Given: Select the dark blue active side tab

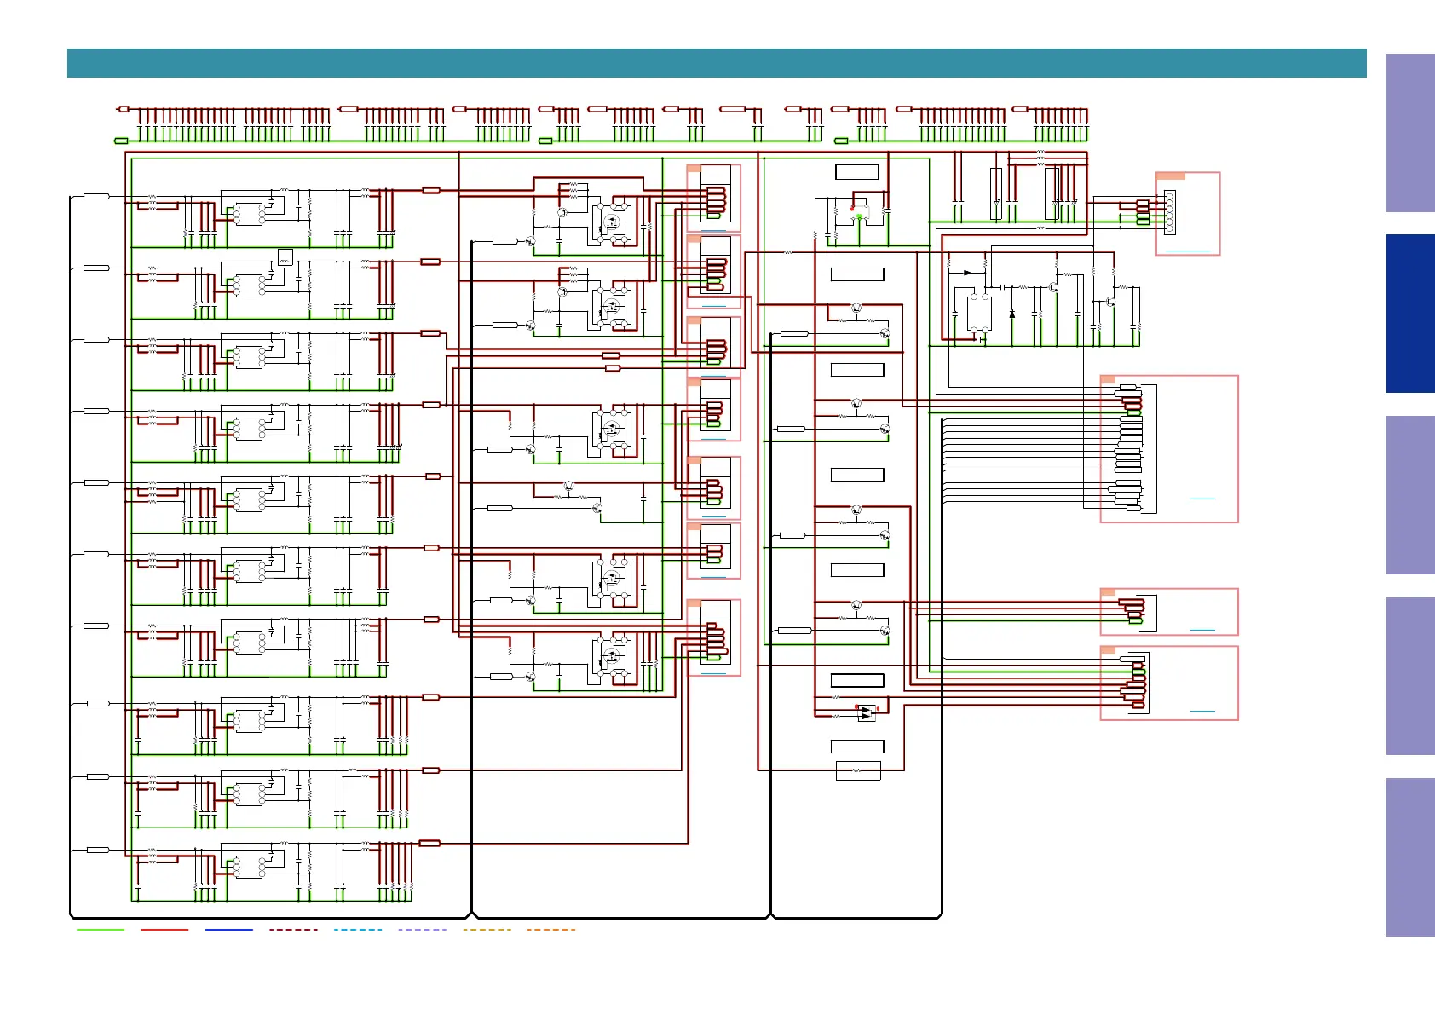Looking at the screenshot, I should click(x=1409, y=314).
